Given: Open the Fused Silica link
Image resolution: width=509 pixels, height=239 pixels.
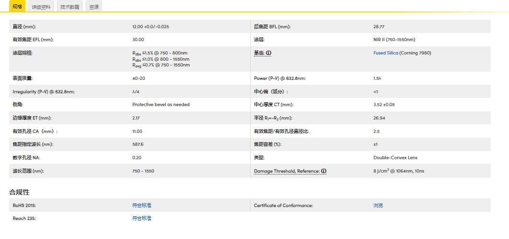Looking at the screenshot, I should click(385, 53).
